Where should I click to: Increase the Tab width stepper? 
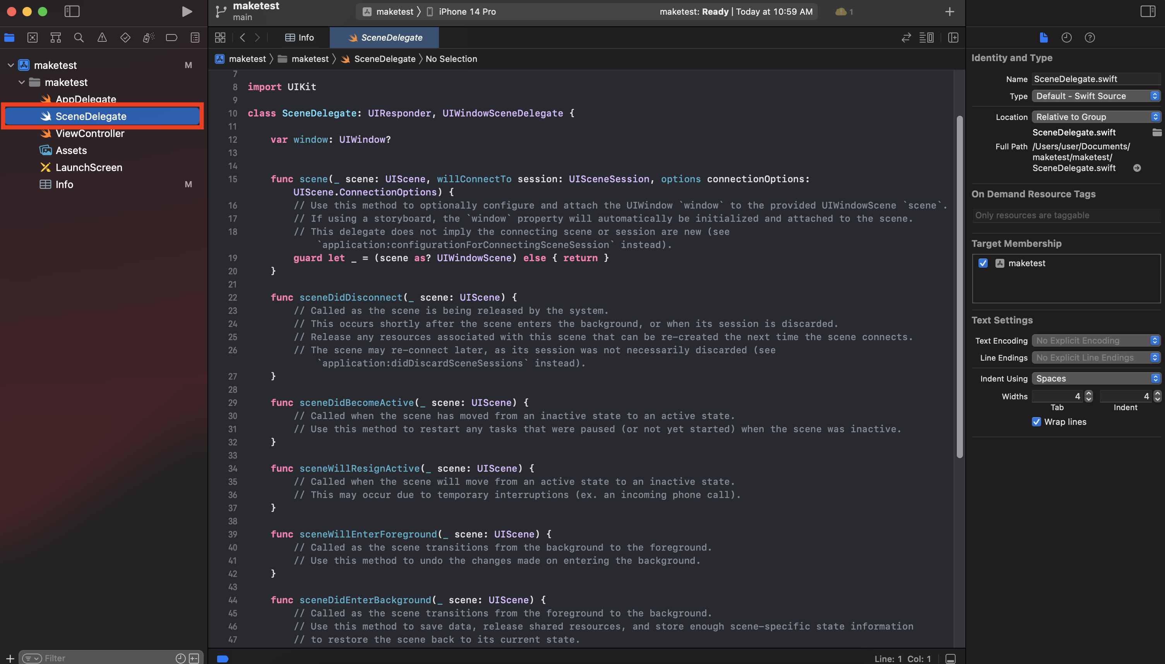1089,393
